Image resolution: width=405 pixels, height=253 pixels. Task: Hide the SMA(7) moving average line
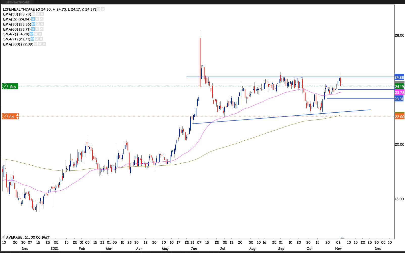32,34
